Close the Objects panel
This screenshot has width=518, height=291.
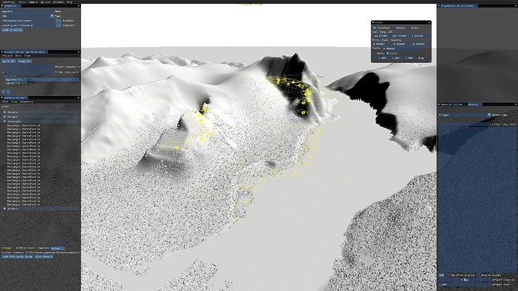[x=516, y=104]
